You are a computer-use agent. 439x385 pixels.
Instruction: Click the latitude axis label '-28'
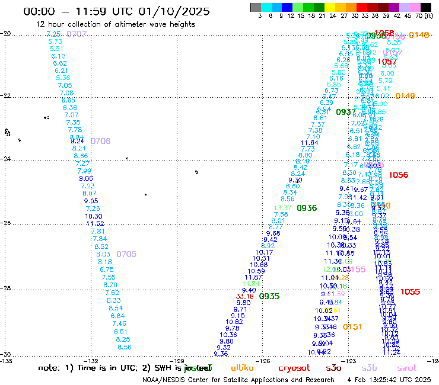[5, 288]
